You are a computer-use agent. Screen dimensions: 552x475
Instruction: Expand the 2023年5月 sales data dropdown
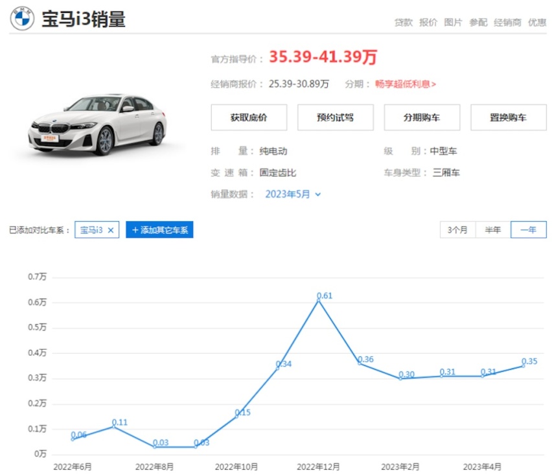point(293,194)
